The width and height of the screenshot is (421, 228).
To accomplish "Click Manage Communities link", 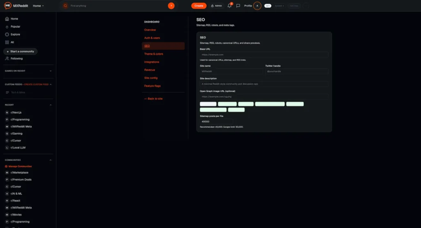I will point(18,166).
